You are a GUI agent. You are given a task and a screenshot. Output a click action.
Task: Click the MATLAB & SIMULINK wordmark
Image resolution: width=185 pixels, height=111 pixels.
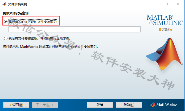[x=165, y=20]
